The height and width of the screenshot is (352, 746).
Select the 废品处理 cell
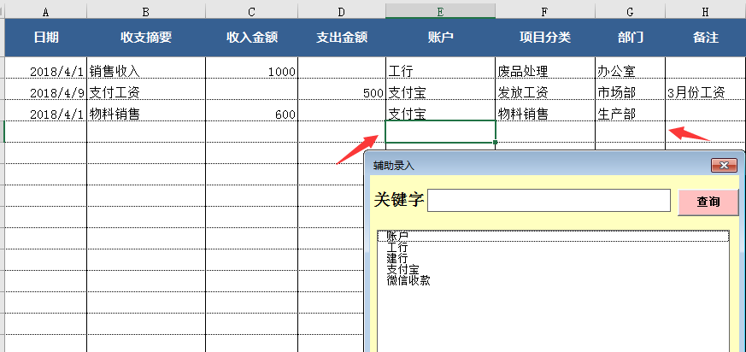pyautogui.click(x=545, y=68)
